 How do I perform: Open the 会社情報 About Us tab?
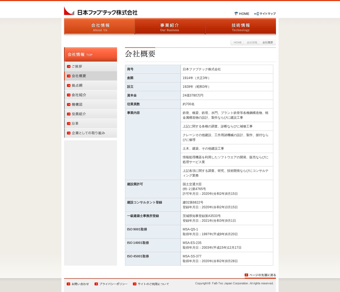(x=99, y=26)
